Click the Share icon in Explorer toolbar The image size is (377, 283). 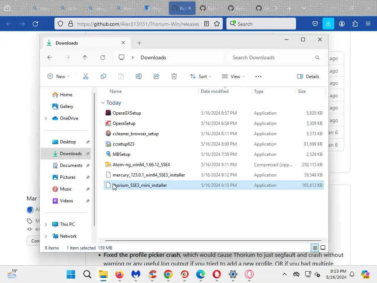[156, 77]
